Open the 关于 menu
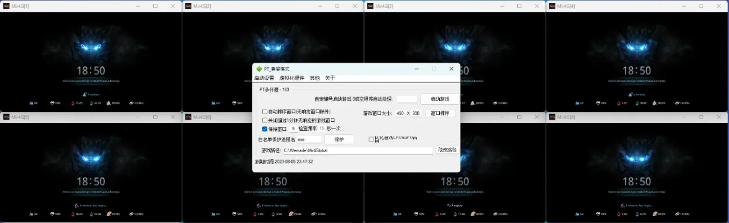Screen dimensions: 729x223 pos(330,78)
